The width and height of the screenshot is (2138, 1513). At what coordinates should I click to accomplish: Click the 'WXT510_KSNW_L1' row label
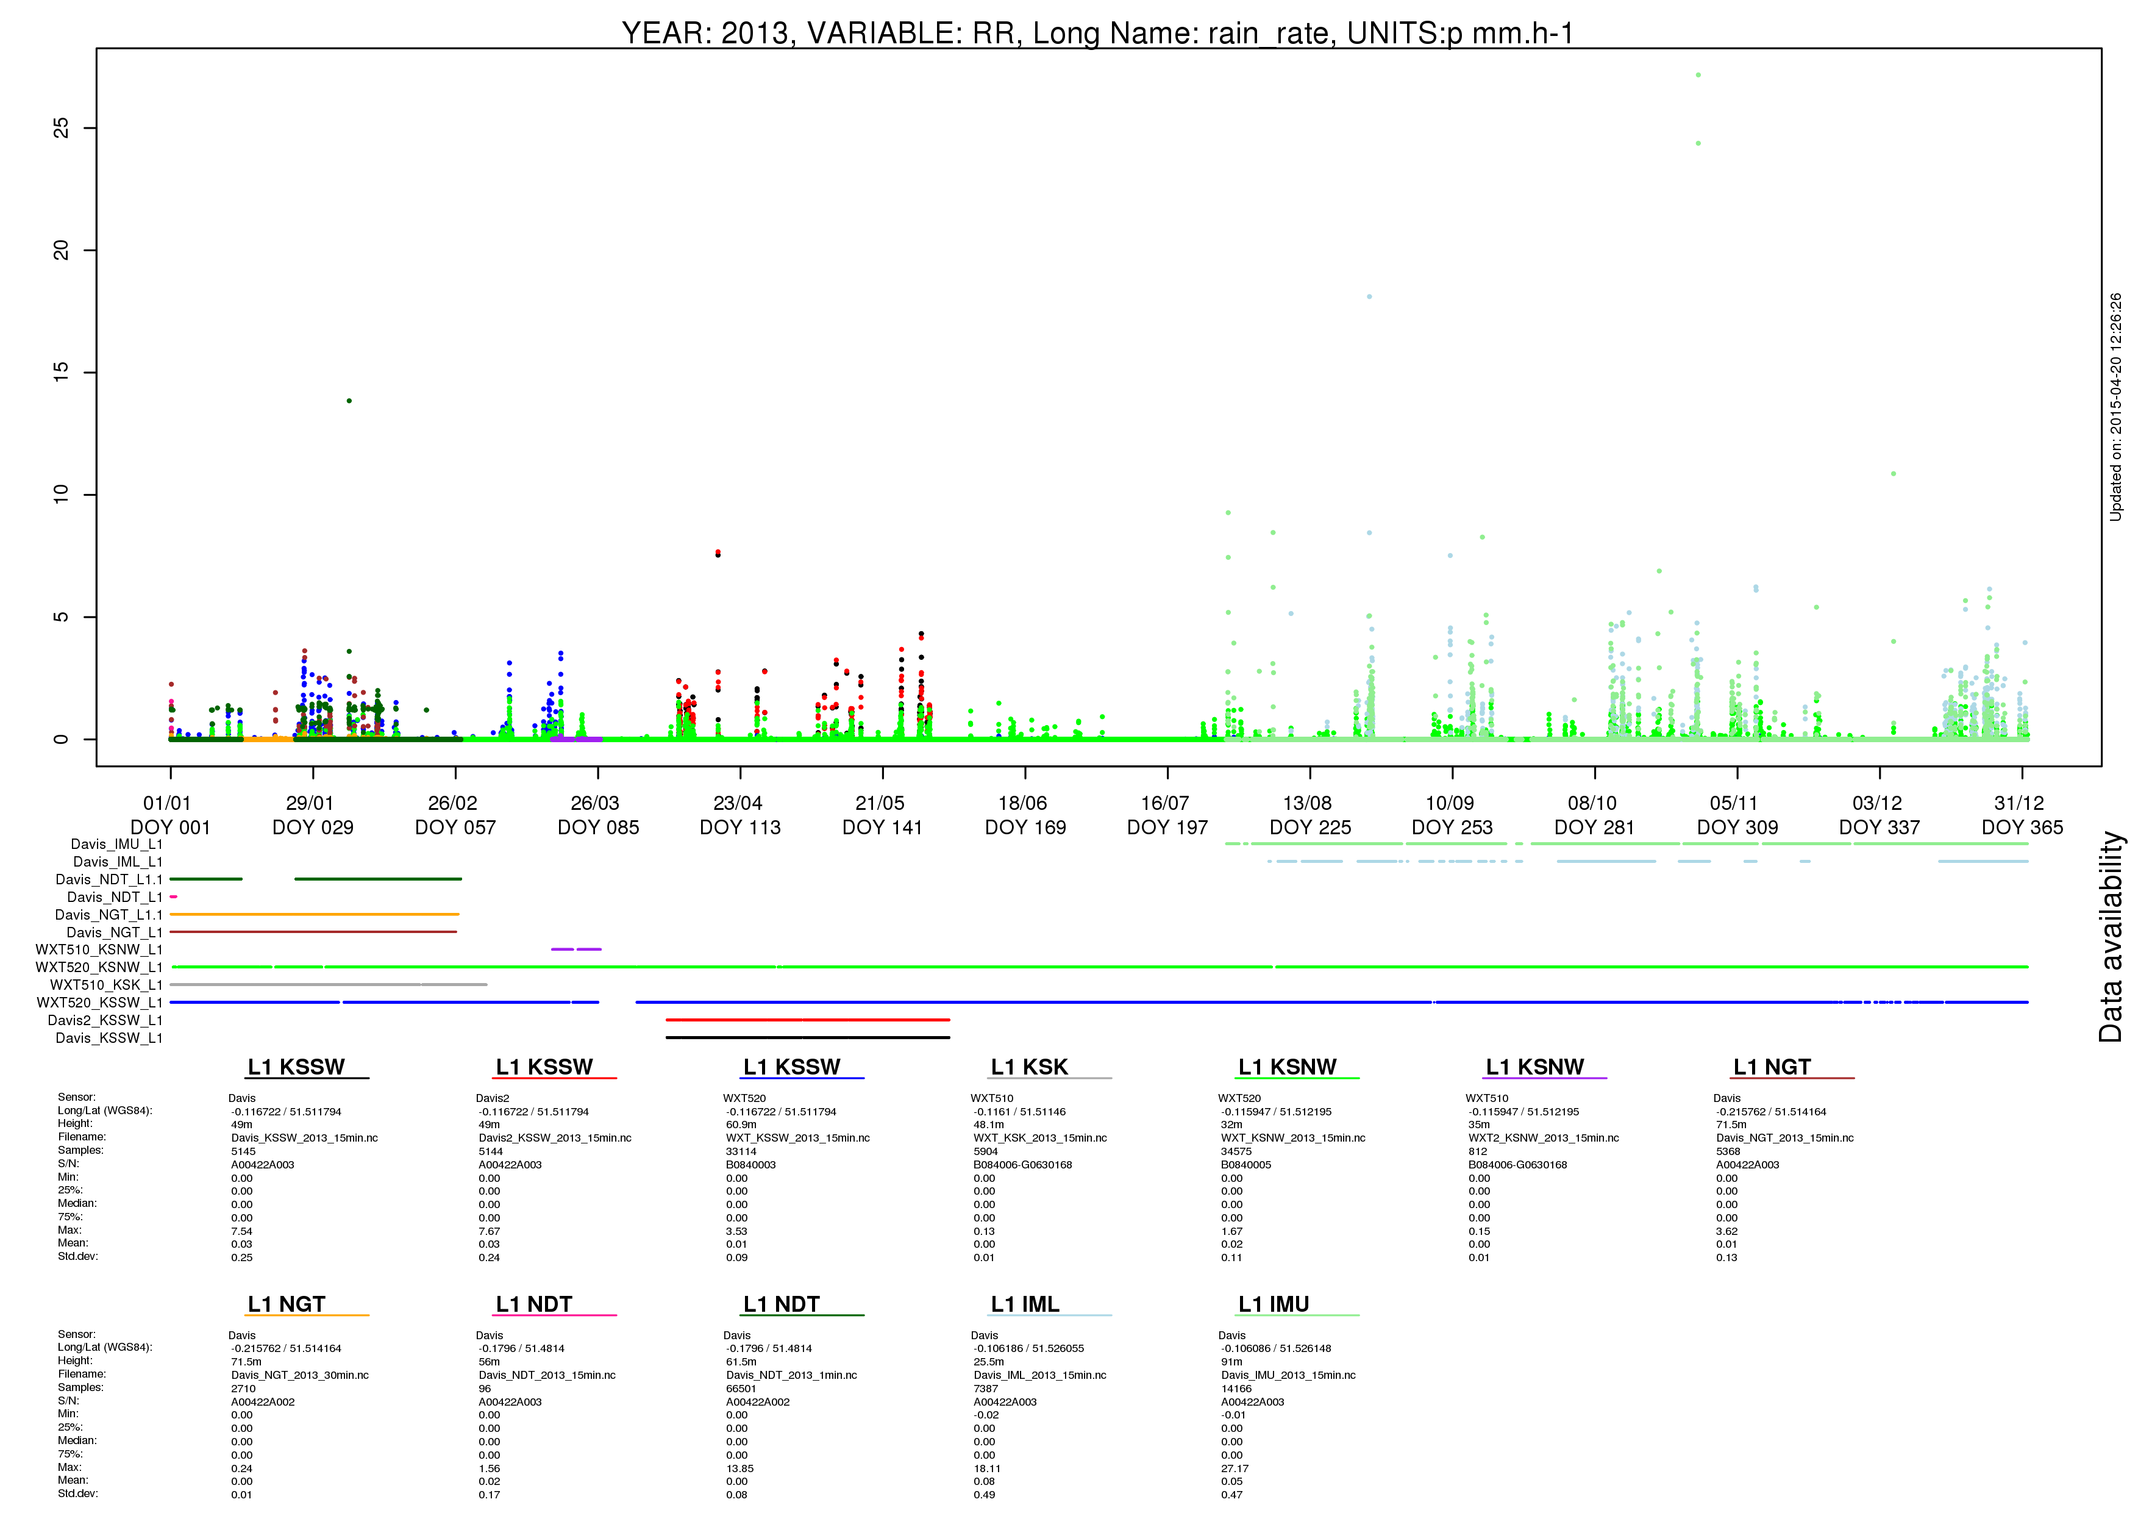[x=99, y=950]
